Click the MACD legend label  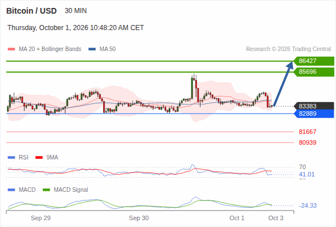[27, 190]
